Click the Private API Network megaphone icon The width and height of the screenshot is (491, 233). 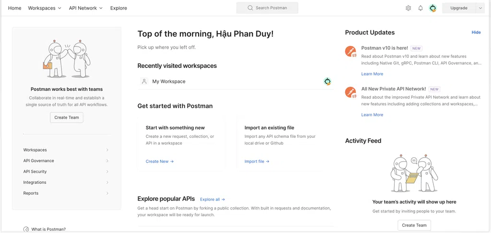point(351,92)
